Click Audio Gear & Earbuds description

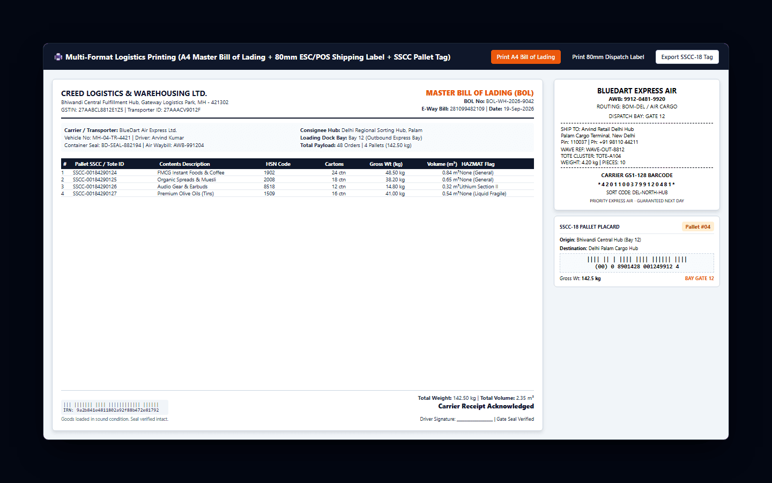182,187
